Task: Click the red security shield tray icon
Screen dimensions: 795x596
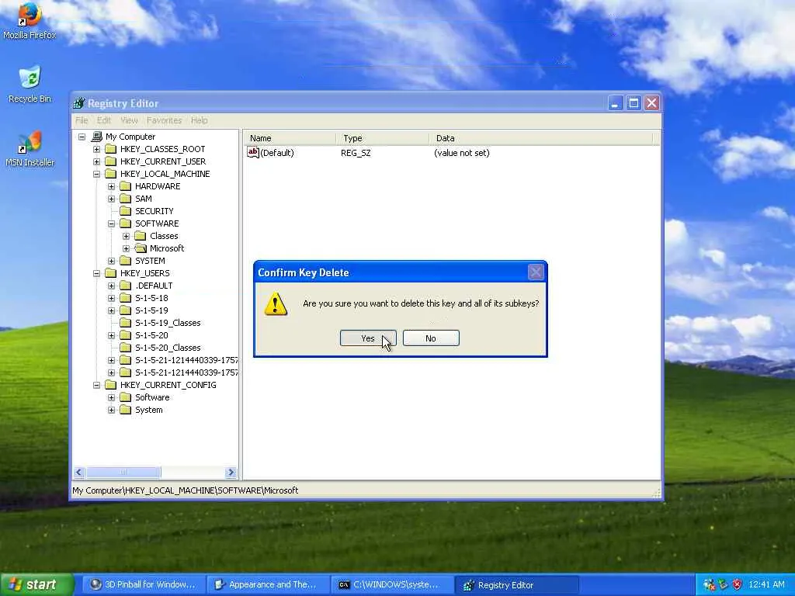Action: (x=738, y=584)
